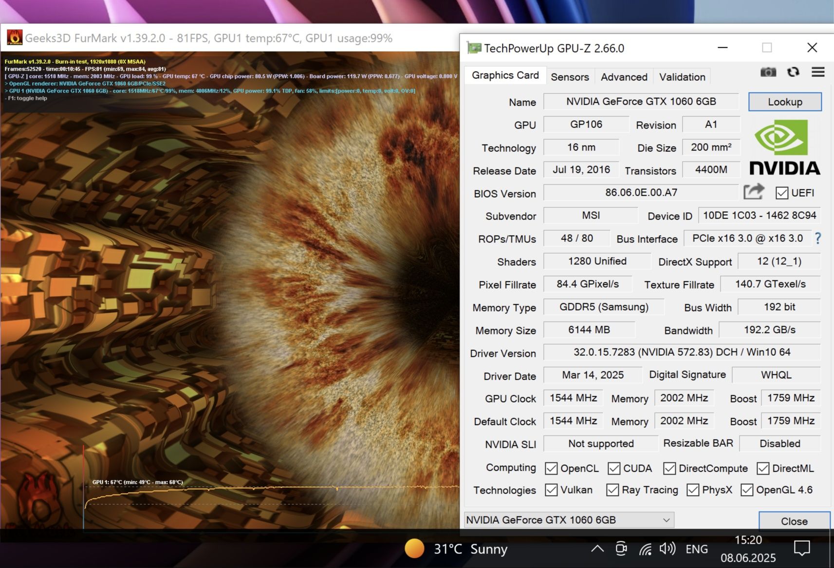
Task: Click the Device ID 10DE 1C03 field
Action: 760,215
